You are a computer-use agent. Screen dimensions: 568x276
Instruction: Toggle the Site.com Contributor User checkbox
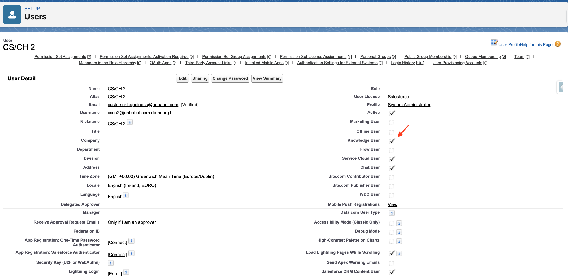point(392,177)
